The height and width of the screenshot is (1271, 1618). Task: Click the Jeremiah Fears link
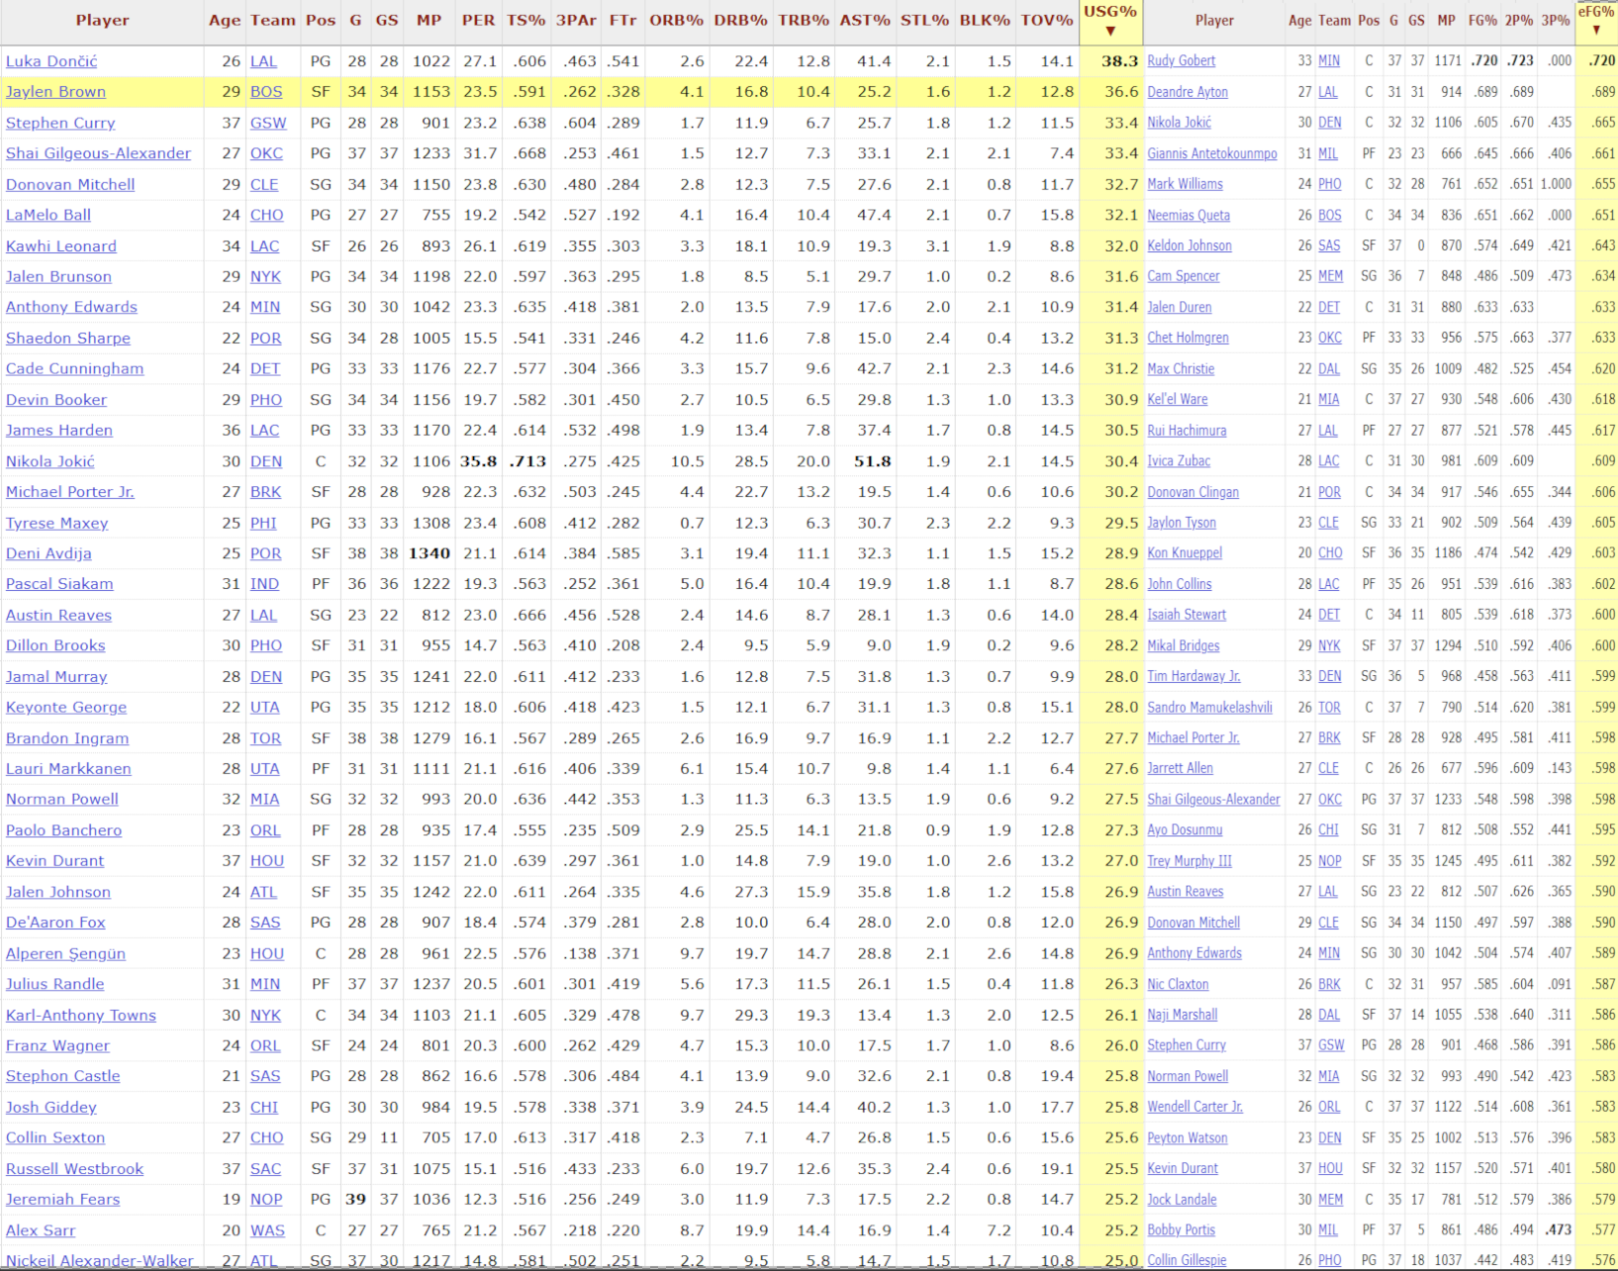pos(62,1199)
